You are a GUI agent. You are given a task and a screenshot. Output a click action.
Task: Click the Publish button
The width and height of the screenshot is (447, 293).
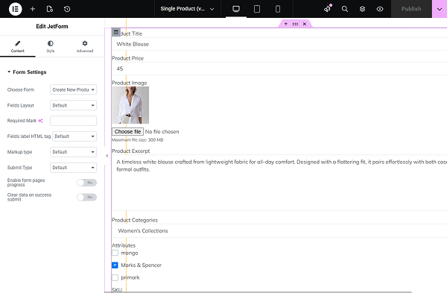[411, 9]
